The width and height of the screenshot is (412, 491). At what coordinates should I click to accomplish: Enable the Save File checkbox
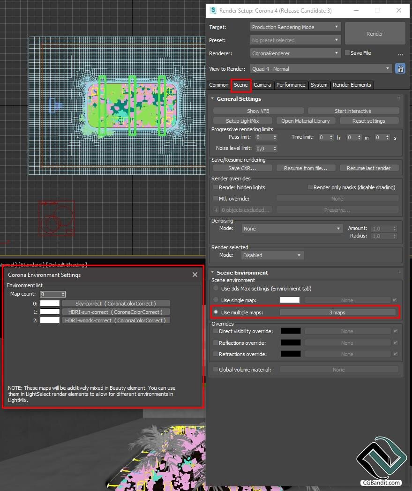[347, 52]
